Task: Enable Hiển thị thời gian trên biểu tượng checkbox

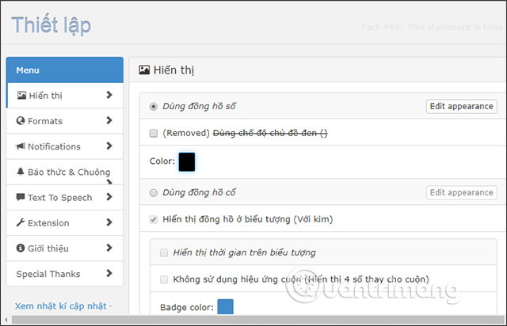Action: [164, 252]
